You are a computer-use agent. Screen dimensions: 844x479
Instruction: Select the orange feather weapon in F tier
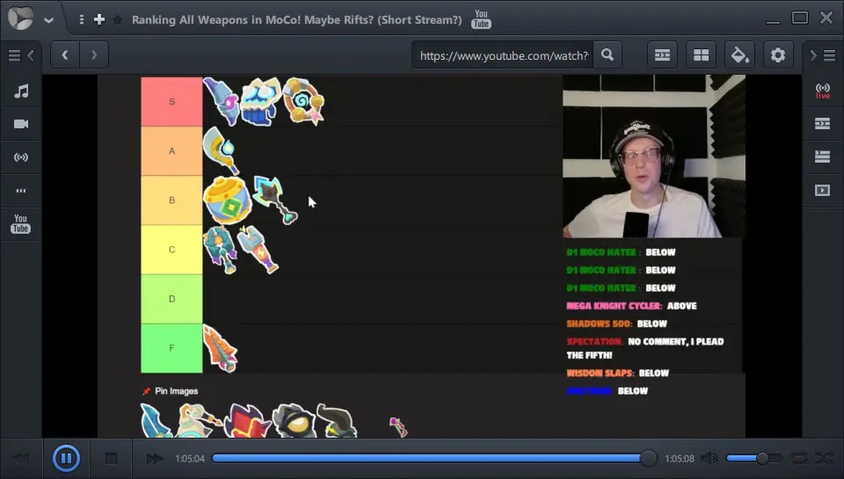(220, 348)
